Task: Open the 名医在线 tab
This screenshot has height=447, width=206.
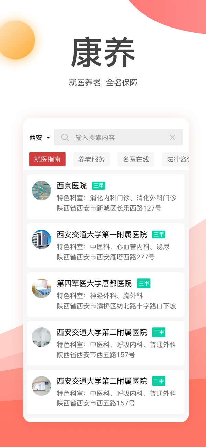Action: click(x=136, y=159)
